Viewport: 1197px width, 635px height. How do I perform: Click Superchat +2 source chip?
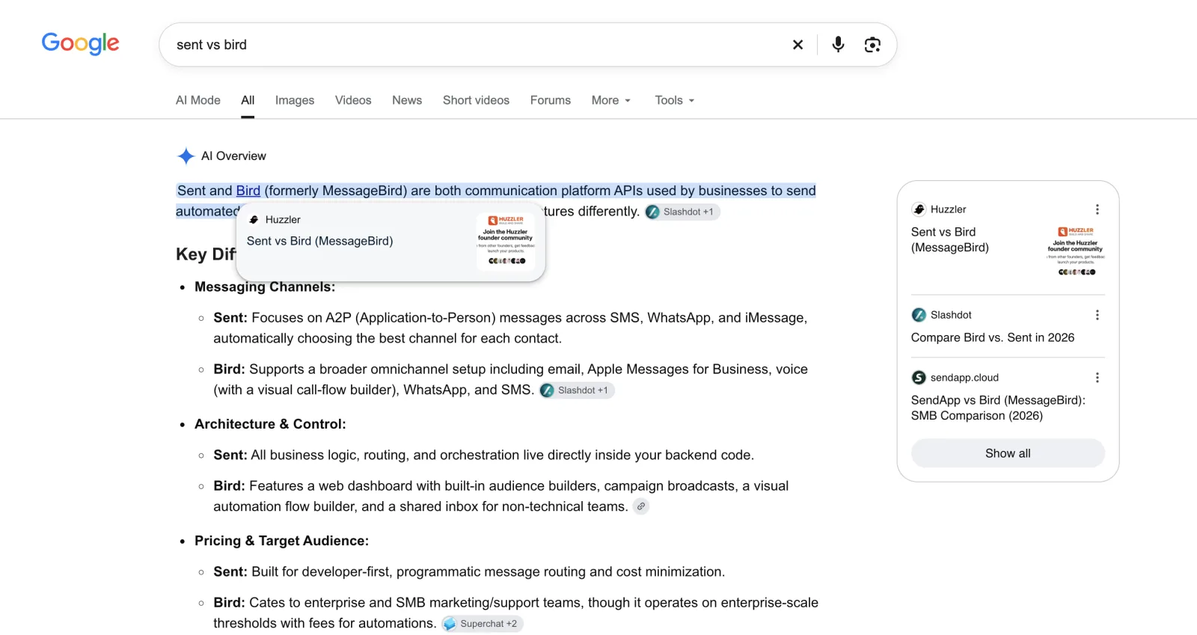click(x=482, y=624)
